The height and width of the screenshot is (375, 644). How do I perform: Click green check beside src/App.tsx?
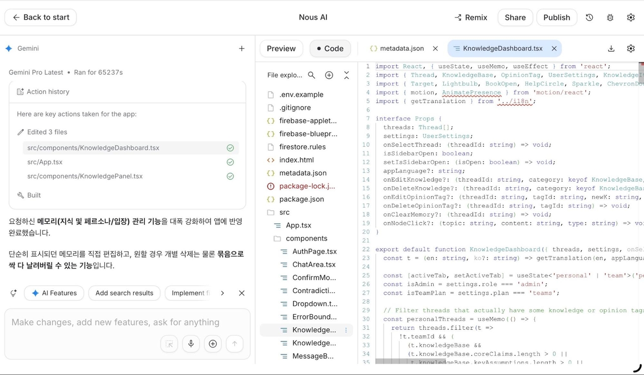(x=230, y=162)
